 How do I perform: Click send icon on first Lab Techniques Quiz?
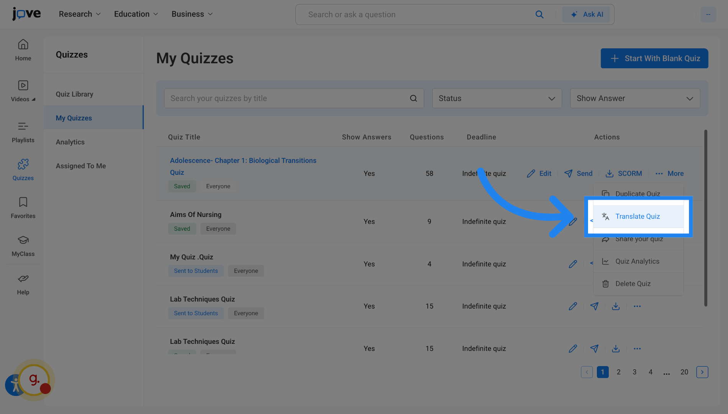[x=594, y=306]
